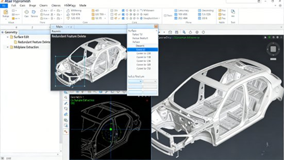
Task: Click the water drop icon in the viewport toolbar
Action: pos(190,32)
